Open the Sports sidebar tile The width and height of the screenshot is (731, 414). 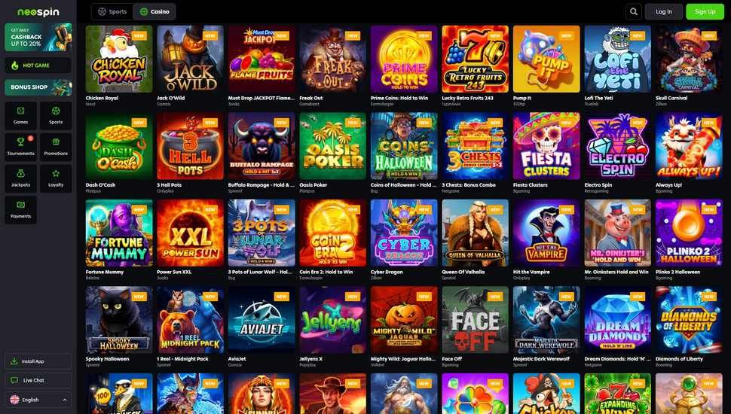56,115
